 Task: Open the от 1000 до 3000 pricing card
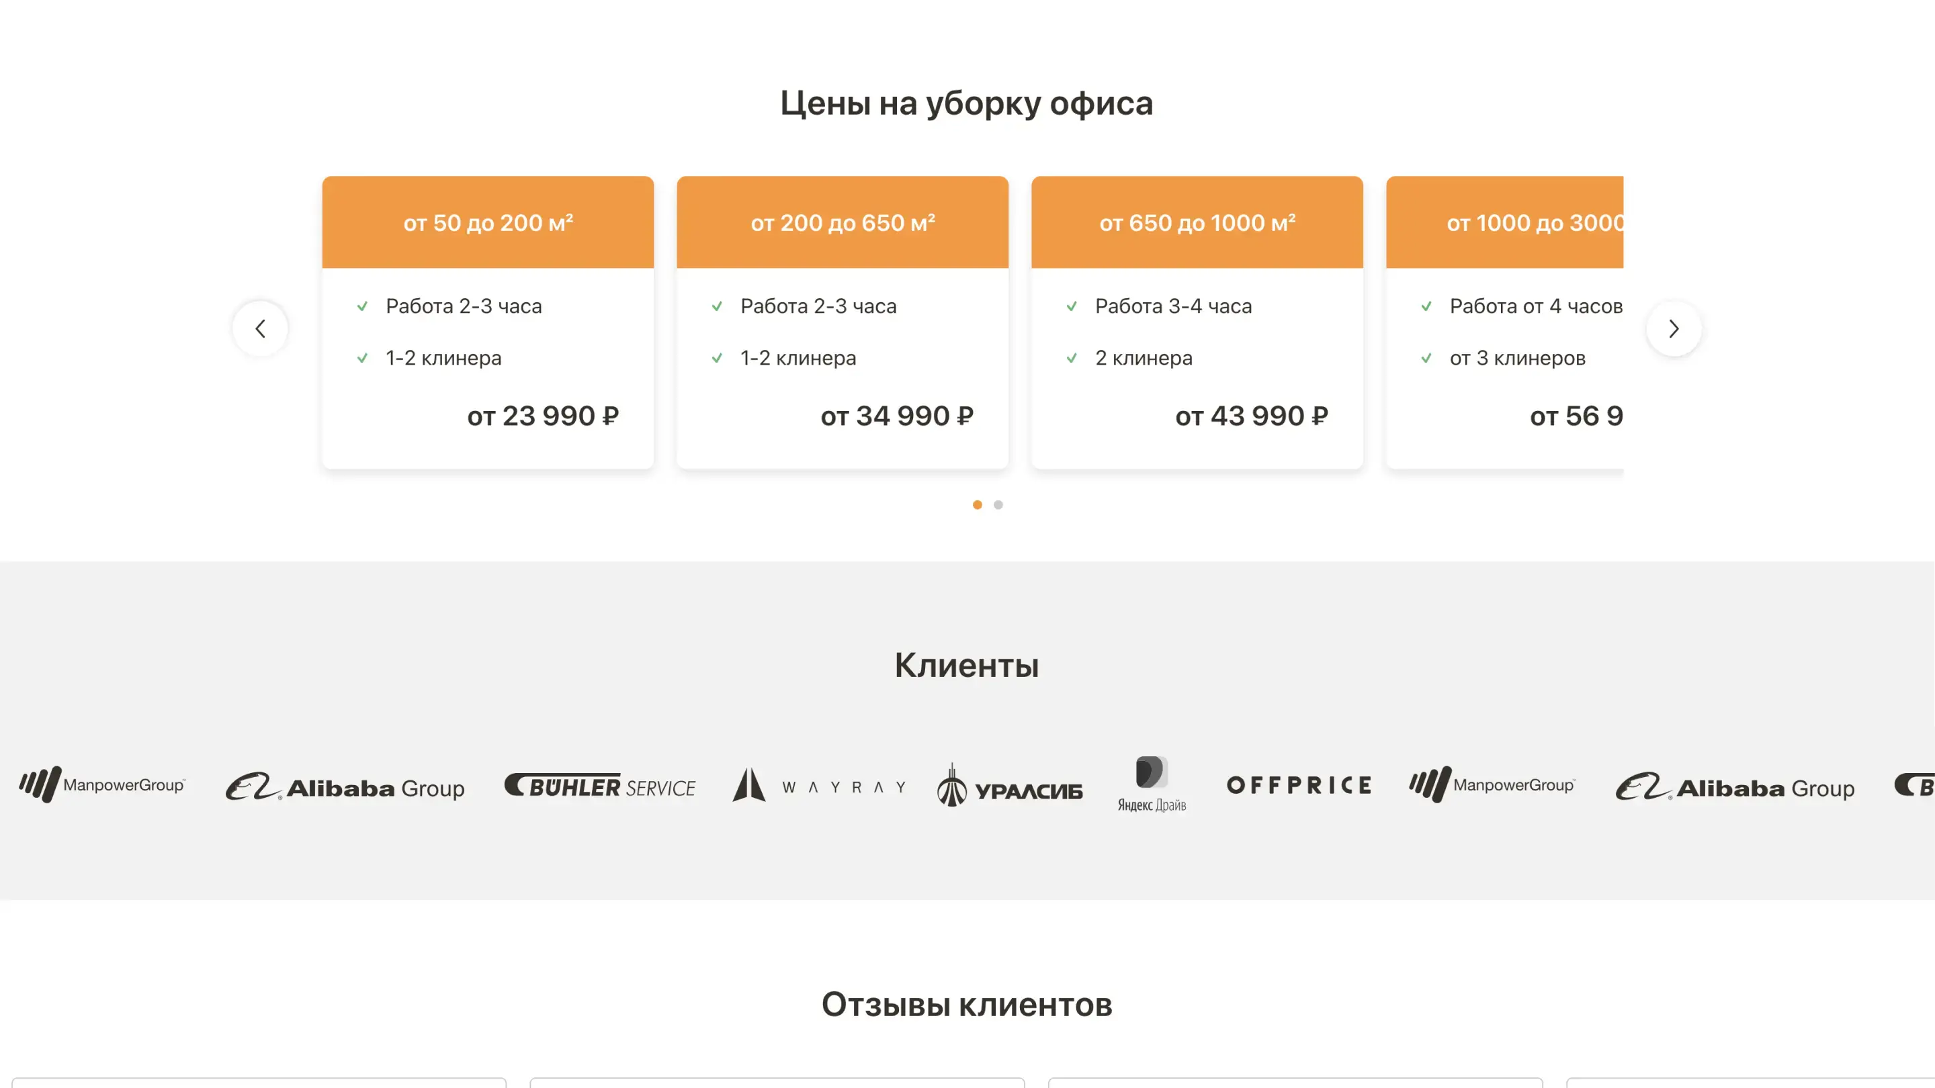1504,323
